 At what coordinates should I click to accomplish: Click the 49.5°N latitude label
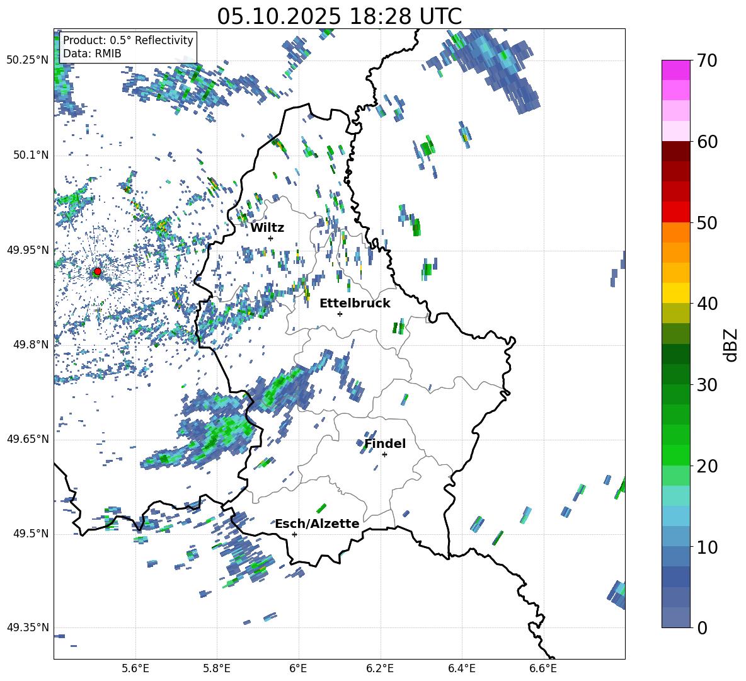(30, 534)
